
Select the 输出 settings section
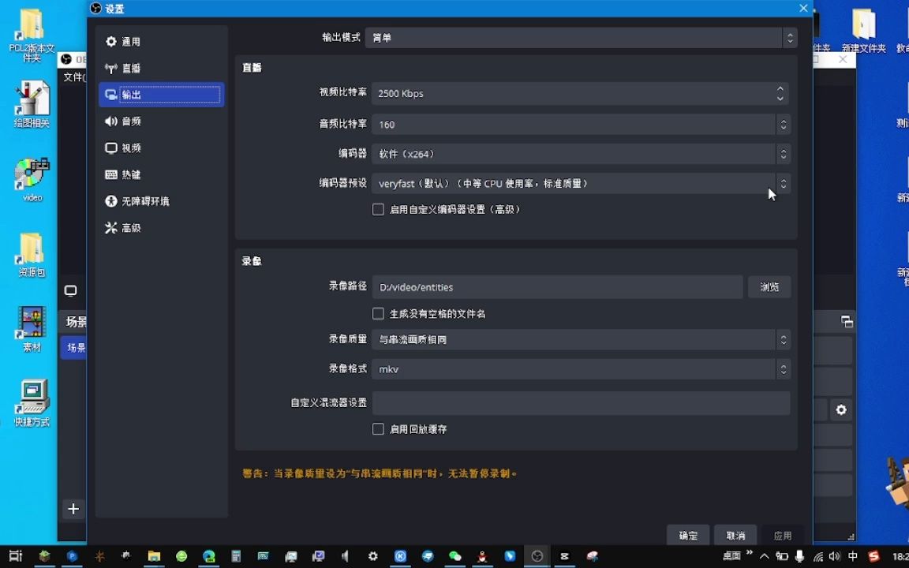click(x=161, y=95)
